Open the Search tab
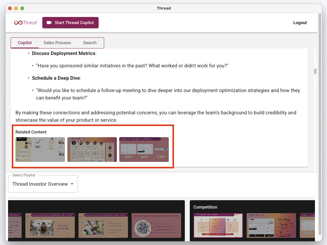Viewport: 327px width, 245px height. coord(90,43)
